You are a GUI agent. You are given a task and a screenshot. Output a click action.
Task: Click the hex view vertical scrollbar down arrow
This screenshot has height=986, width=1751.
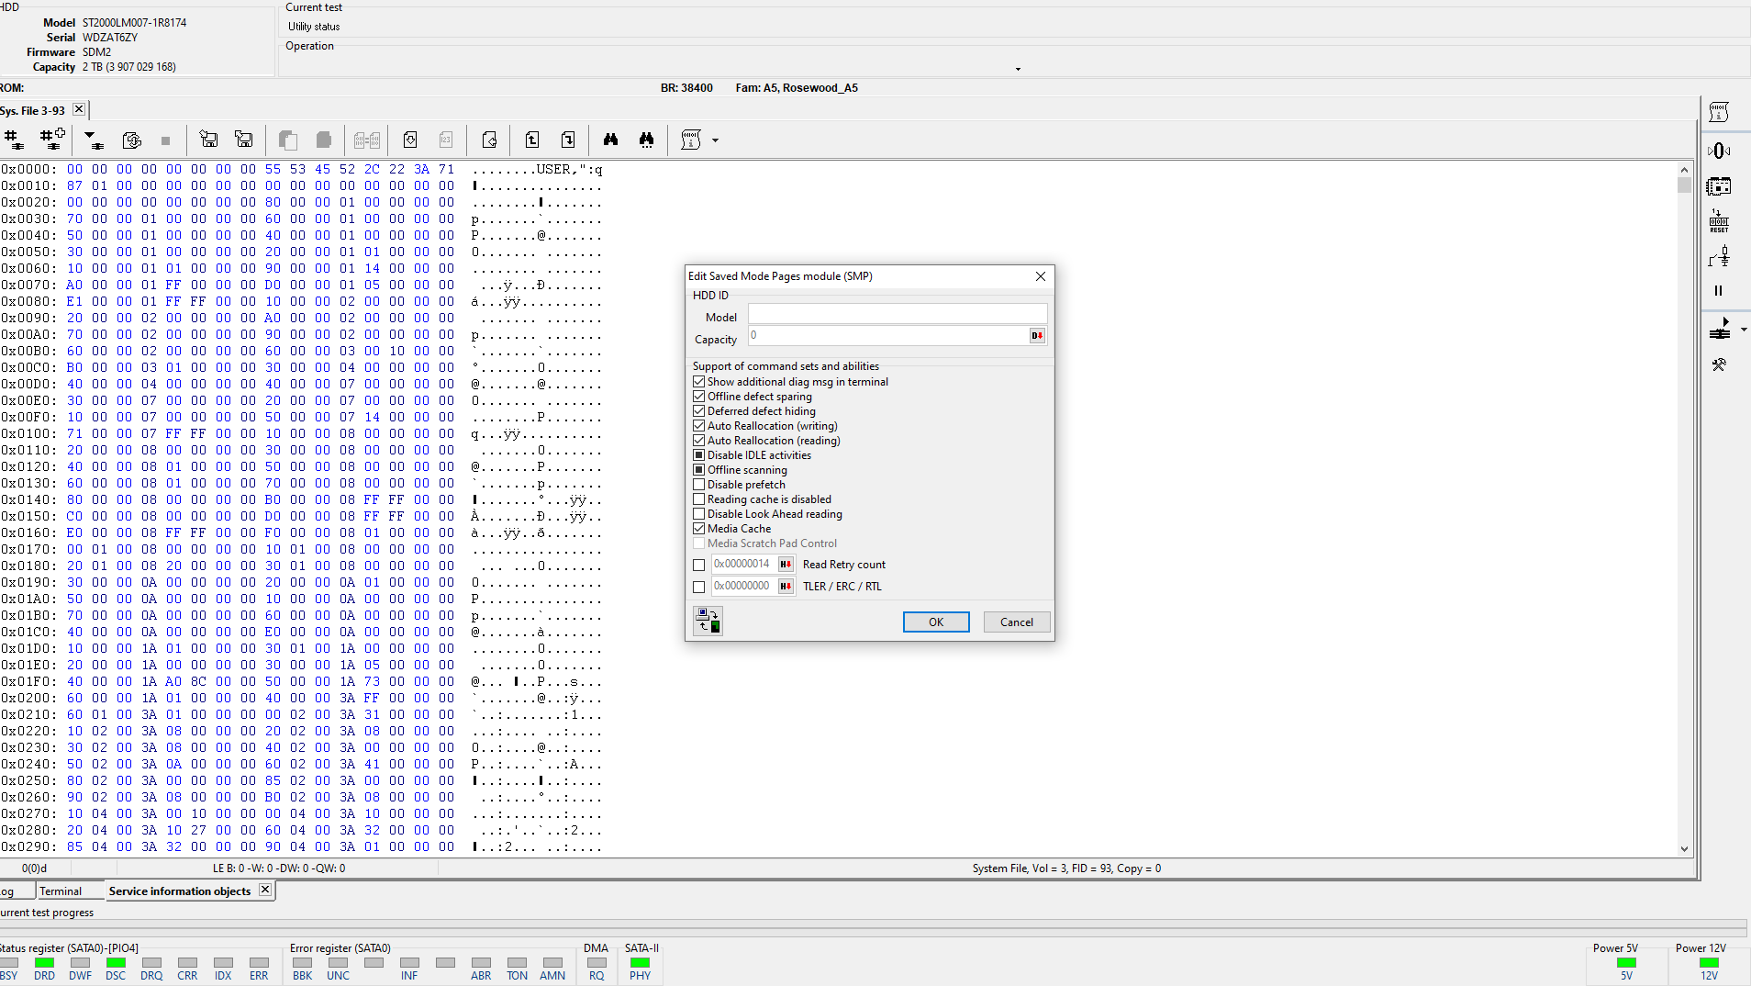click(1684, 849)
